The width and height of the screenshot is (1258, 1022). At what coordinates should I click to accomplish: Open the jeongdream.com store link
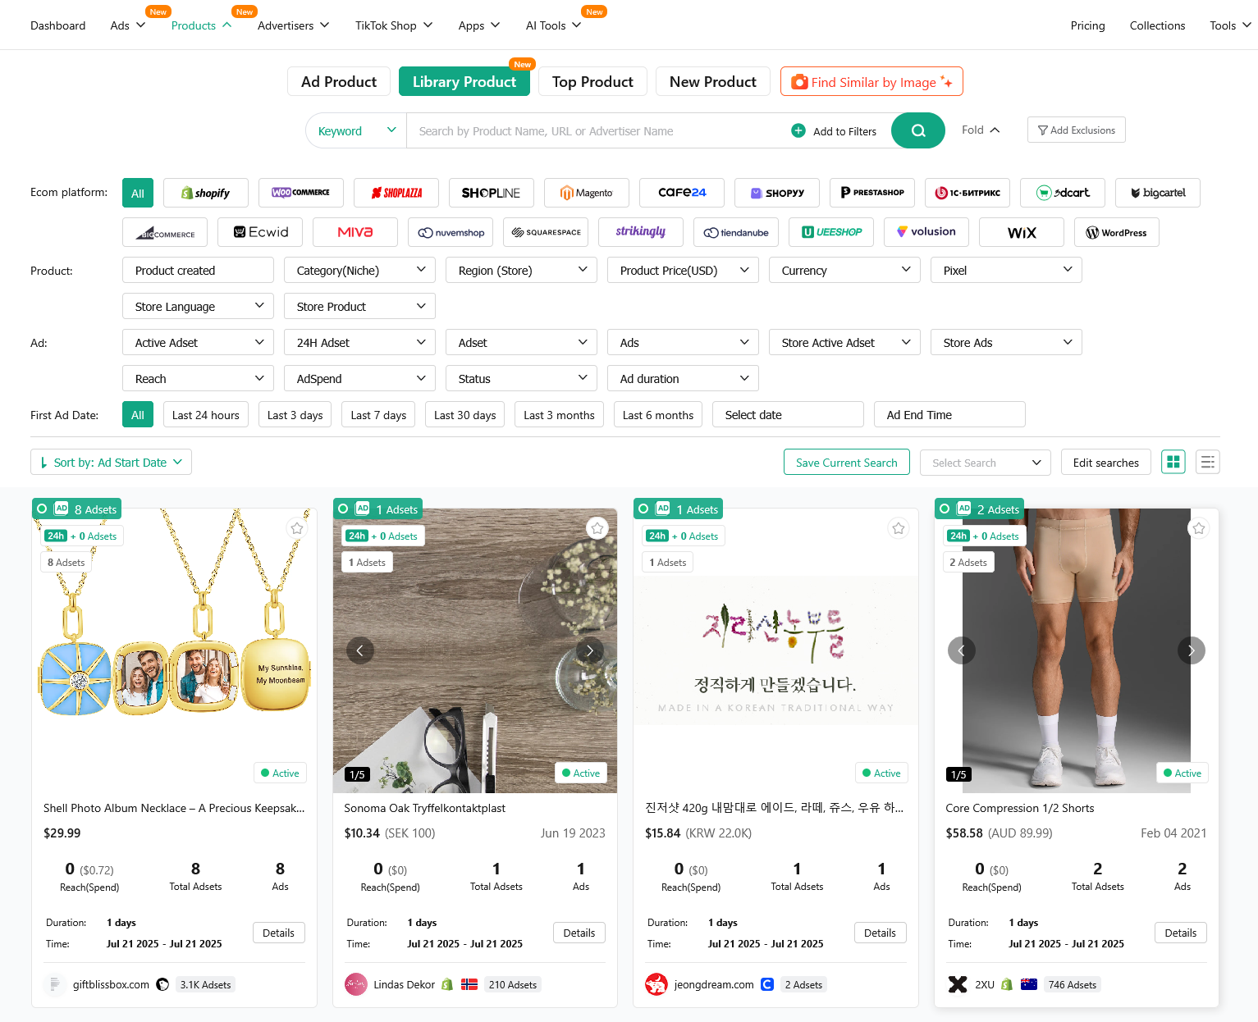click(714, 984)
